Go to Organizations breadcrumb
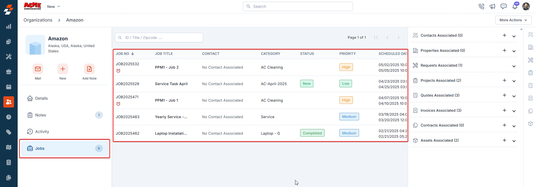This screenshot has height=187, width=537. [38, 20]
